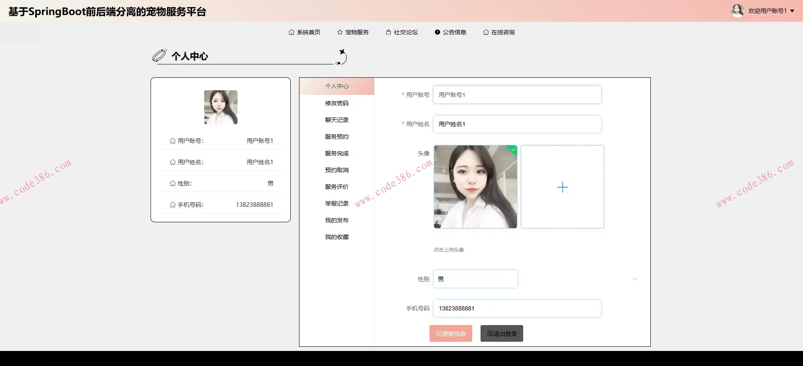Click the user avatar in the top-right header
The width and height of the screenshot is (803, 366).
click(737, 11)
